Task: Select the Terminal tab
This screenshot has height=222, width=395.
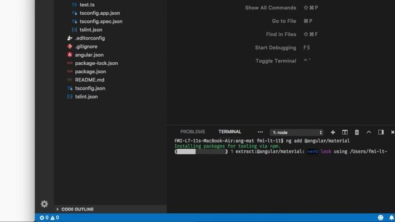Action: tap(230, 131)
